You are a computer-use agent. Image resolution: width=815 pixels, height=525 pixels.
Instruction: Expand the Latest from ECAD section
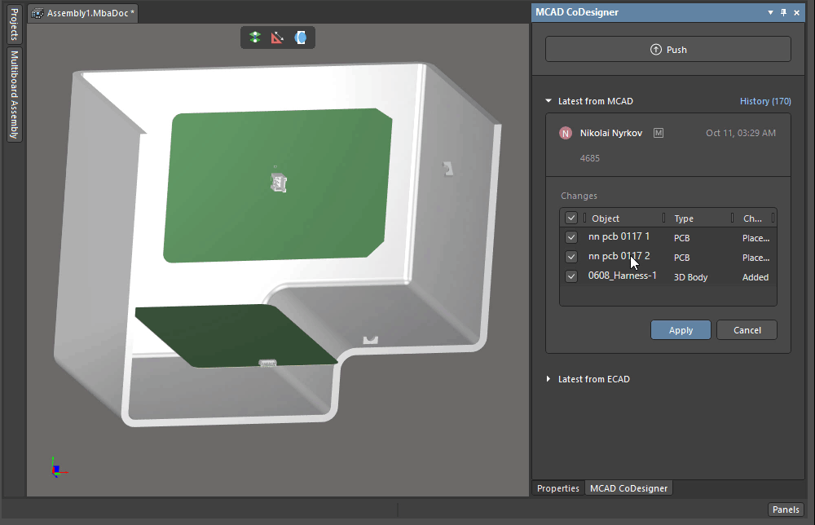click(x=547, y=378)
